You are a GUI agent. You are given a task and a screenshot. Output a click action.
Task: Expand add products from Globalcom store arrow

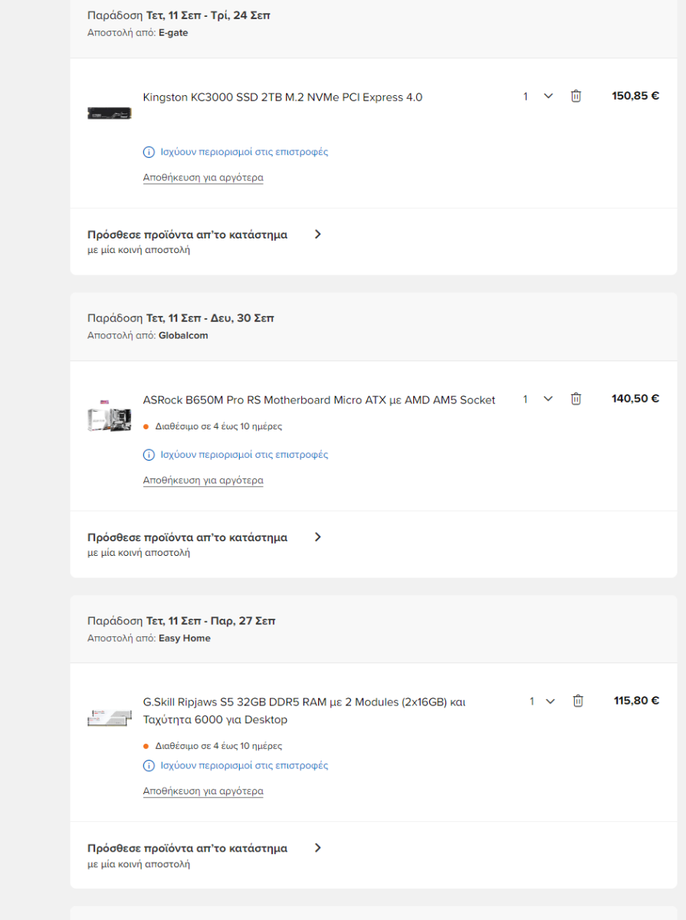coord(318,537)
